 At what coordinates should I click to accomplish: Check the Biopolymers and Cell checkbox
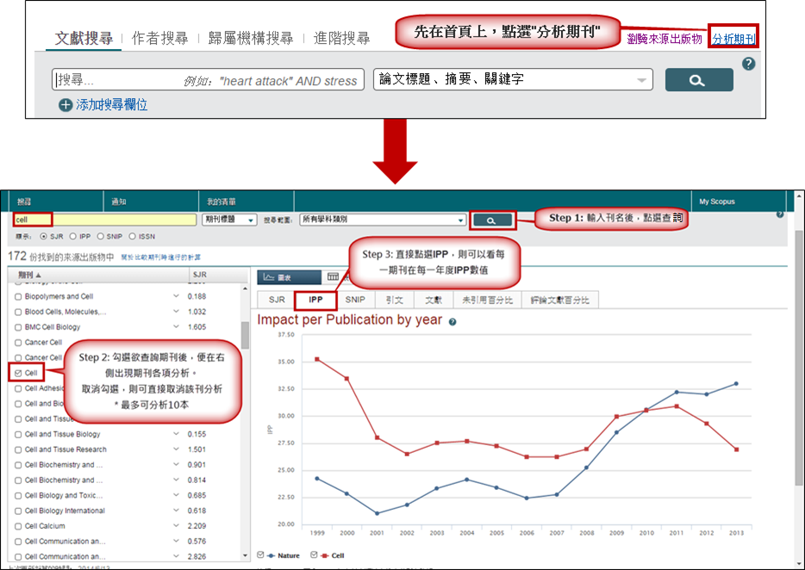point(18,296)
